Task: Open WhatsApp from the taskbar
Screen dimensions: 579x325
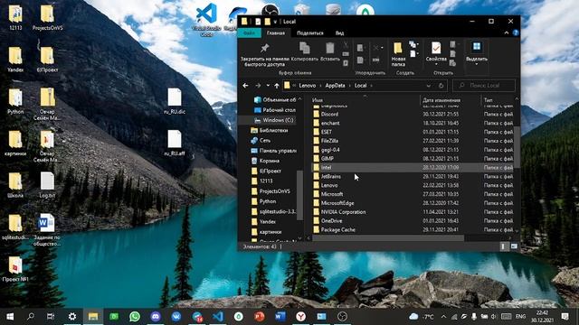Action: click(135, 317)
